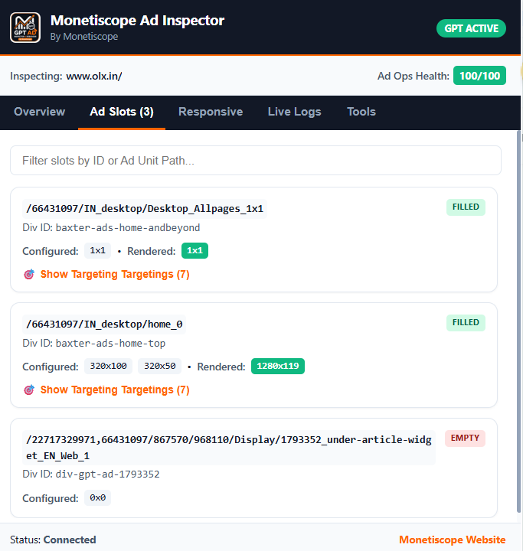523x551 pixels.
Task: Click the By Monetiscope subtitle
Action: coord(84,37)
